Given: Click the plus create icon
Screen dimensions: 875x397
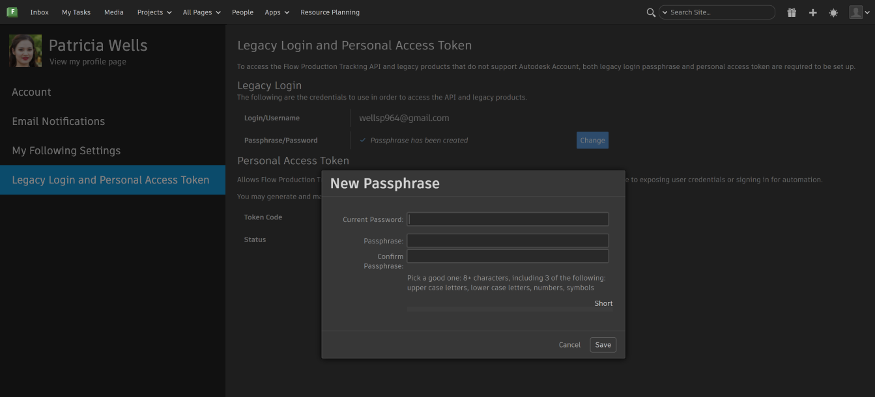Looking at the screenshot, I should (812, 12).
